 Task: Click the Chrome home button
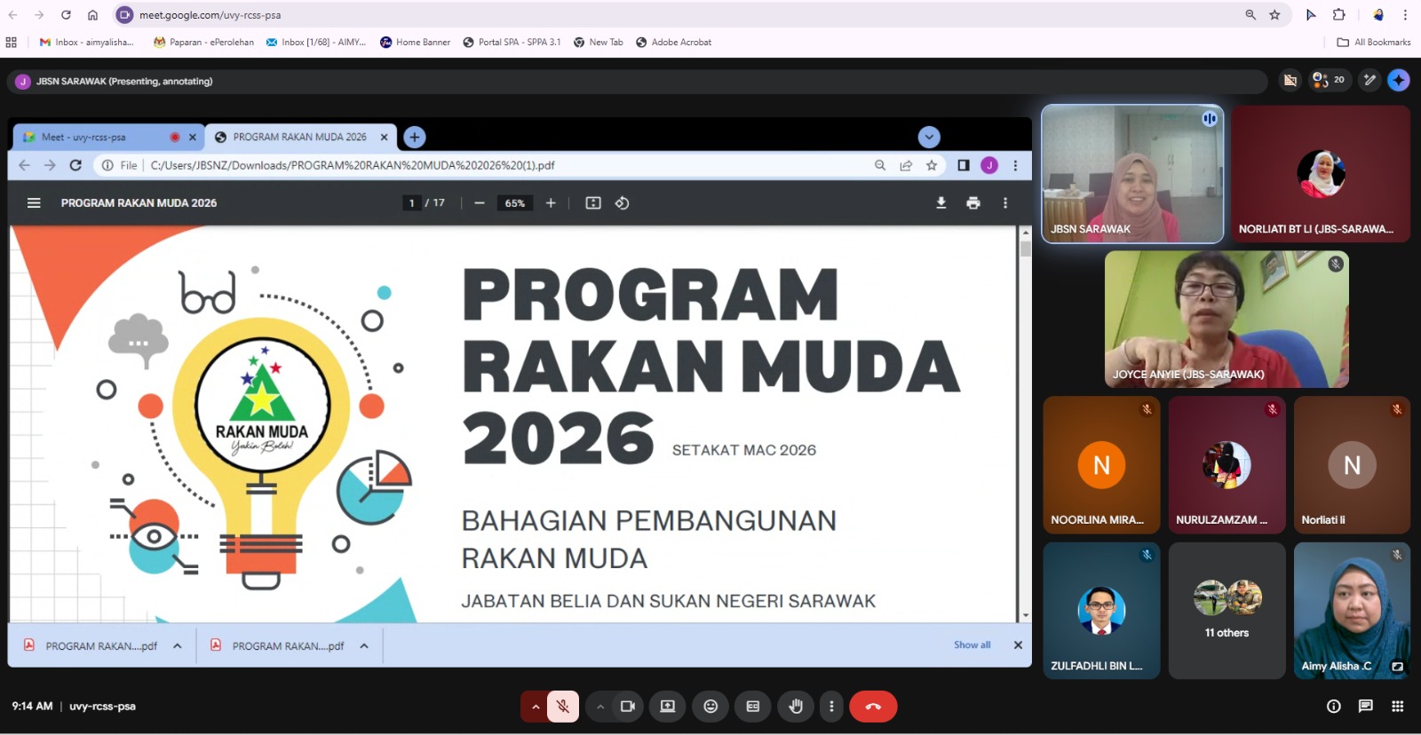92,14
